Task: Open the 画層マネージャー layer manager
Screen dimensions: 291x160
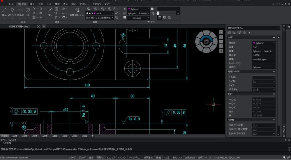Action: [77, 12]
